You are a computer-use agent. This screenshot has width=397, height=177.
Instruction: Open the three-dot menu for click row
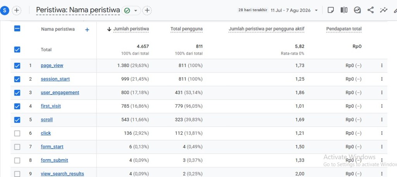[x=382, y=133]
